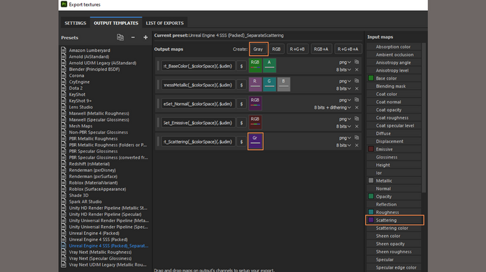Select the Lens Studio preset
The height and width of the screenshot is (272, 486).
pos(80,107)
